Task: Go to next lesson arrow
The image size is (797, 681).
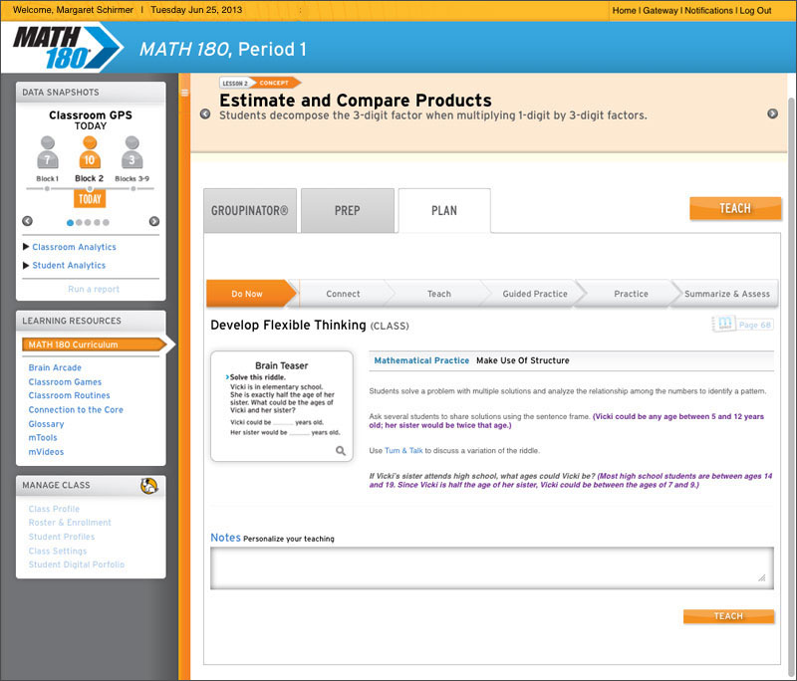Action: (773, 113)
